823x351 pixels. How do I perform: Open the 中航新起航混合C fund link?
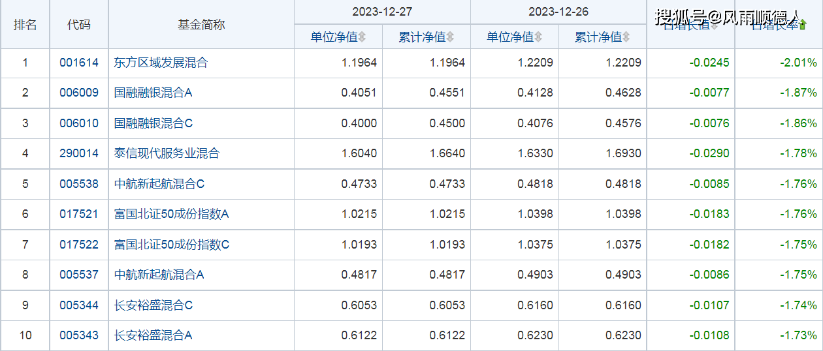(159, 184)
